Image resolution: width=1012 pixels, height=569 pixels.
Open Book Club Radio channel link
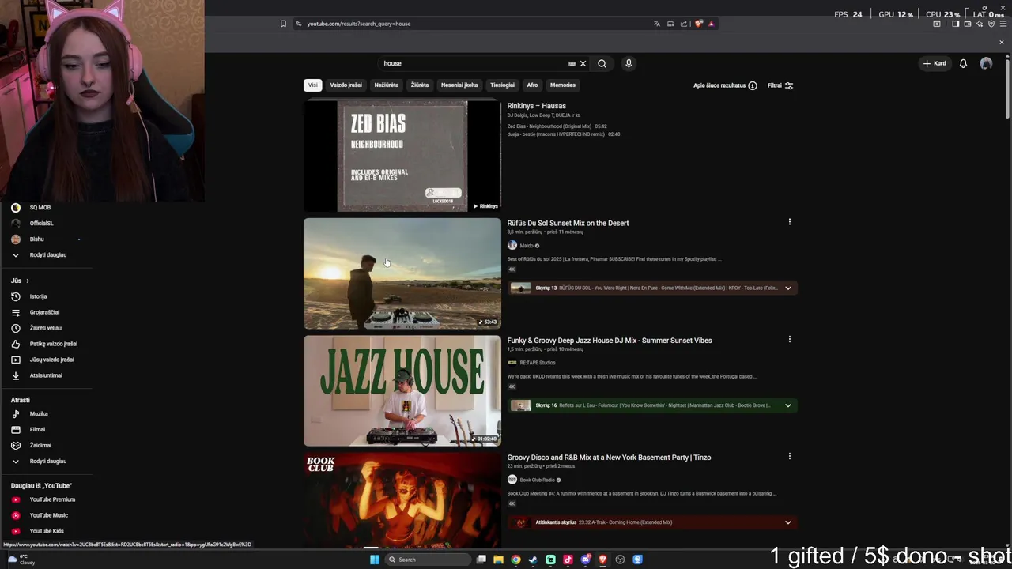[x=537, y=480]
